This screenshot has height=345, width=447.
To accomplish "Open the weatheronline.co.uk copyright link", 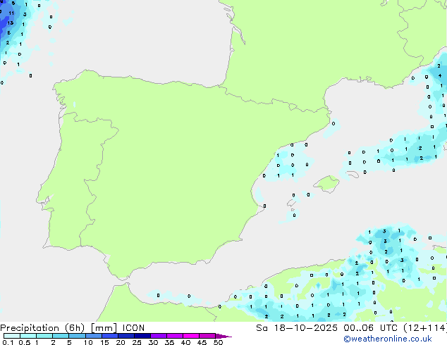I will (x=387, y=339).
